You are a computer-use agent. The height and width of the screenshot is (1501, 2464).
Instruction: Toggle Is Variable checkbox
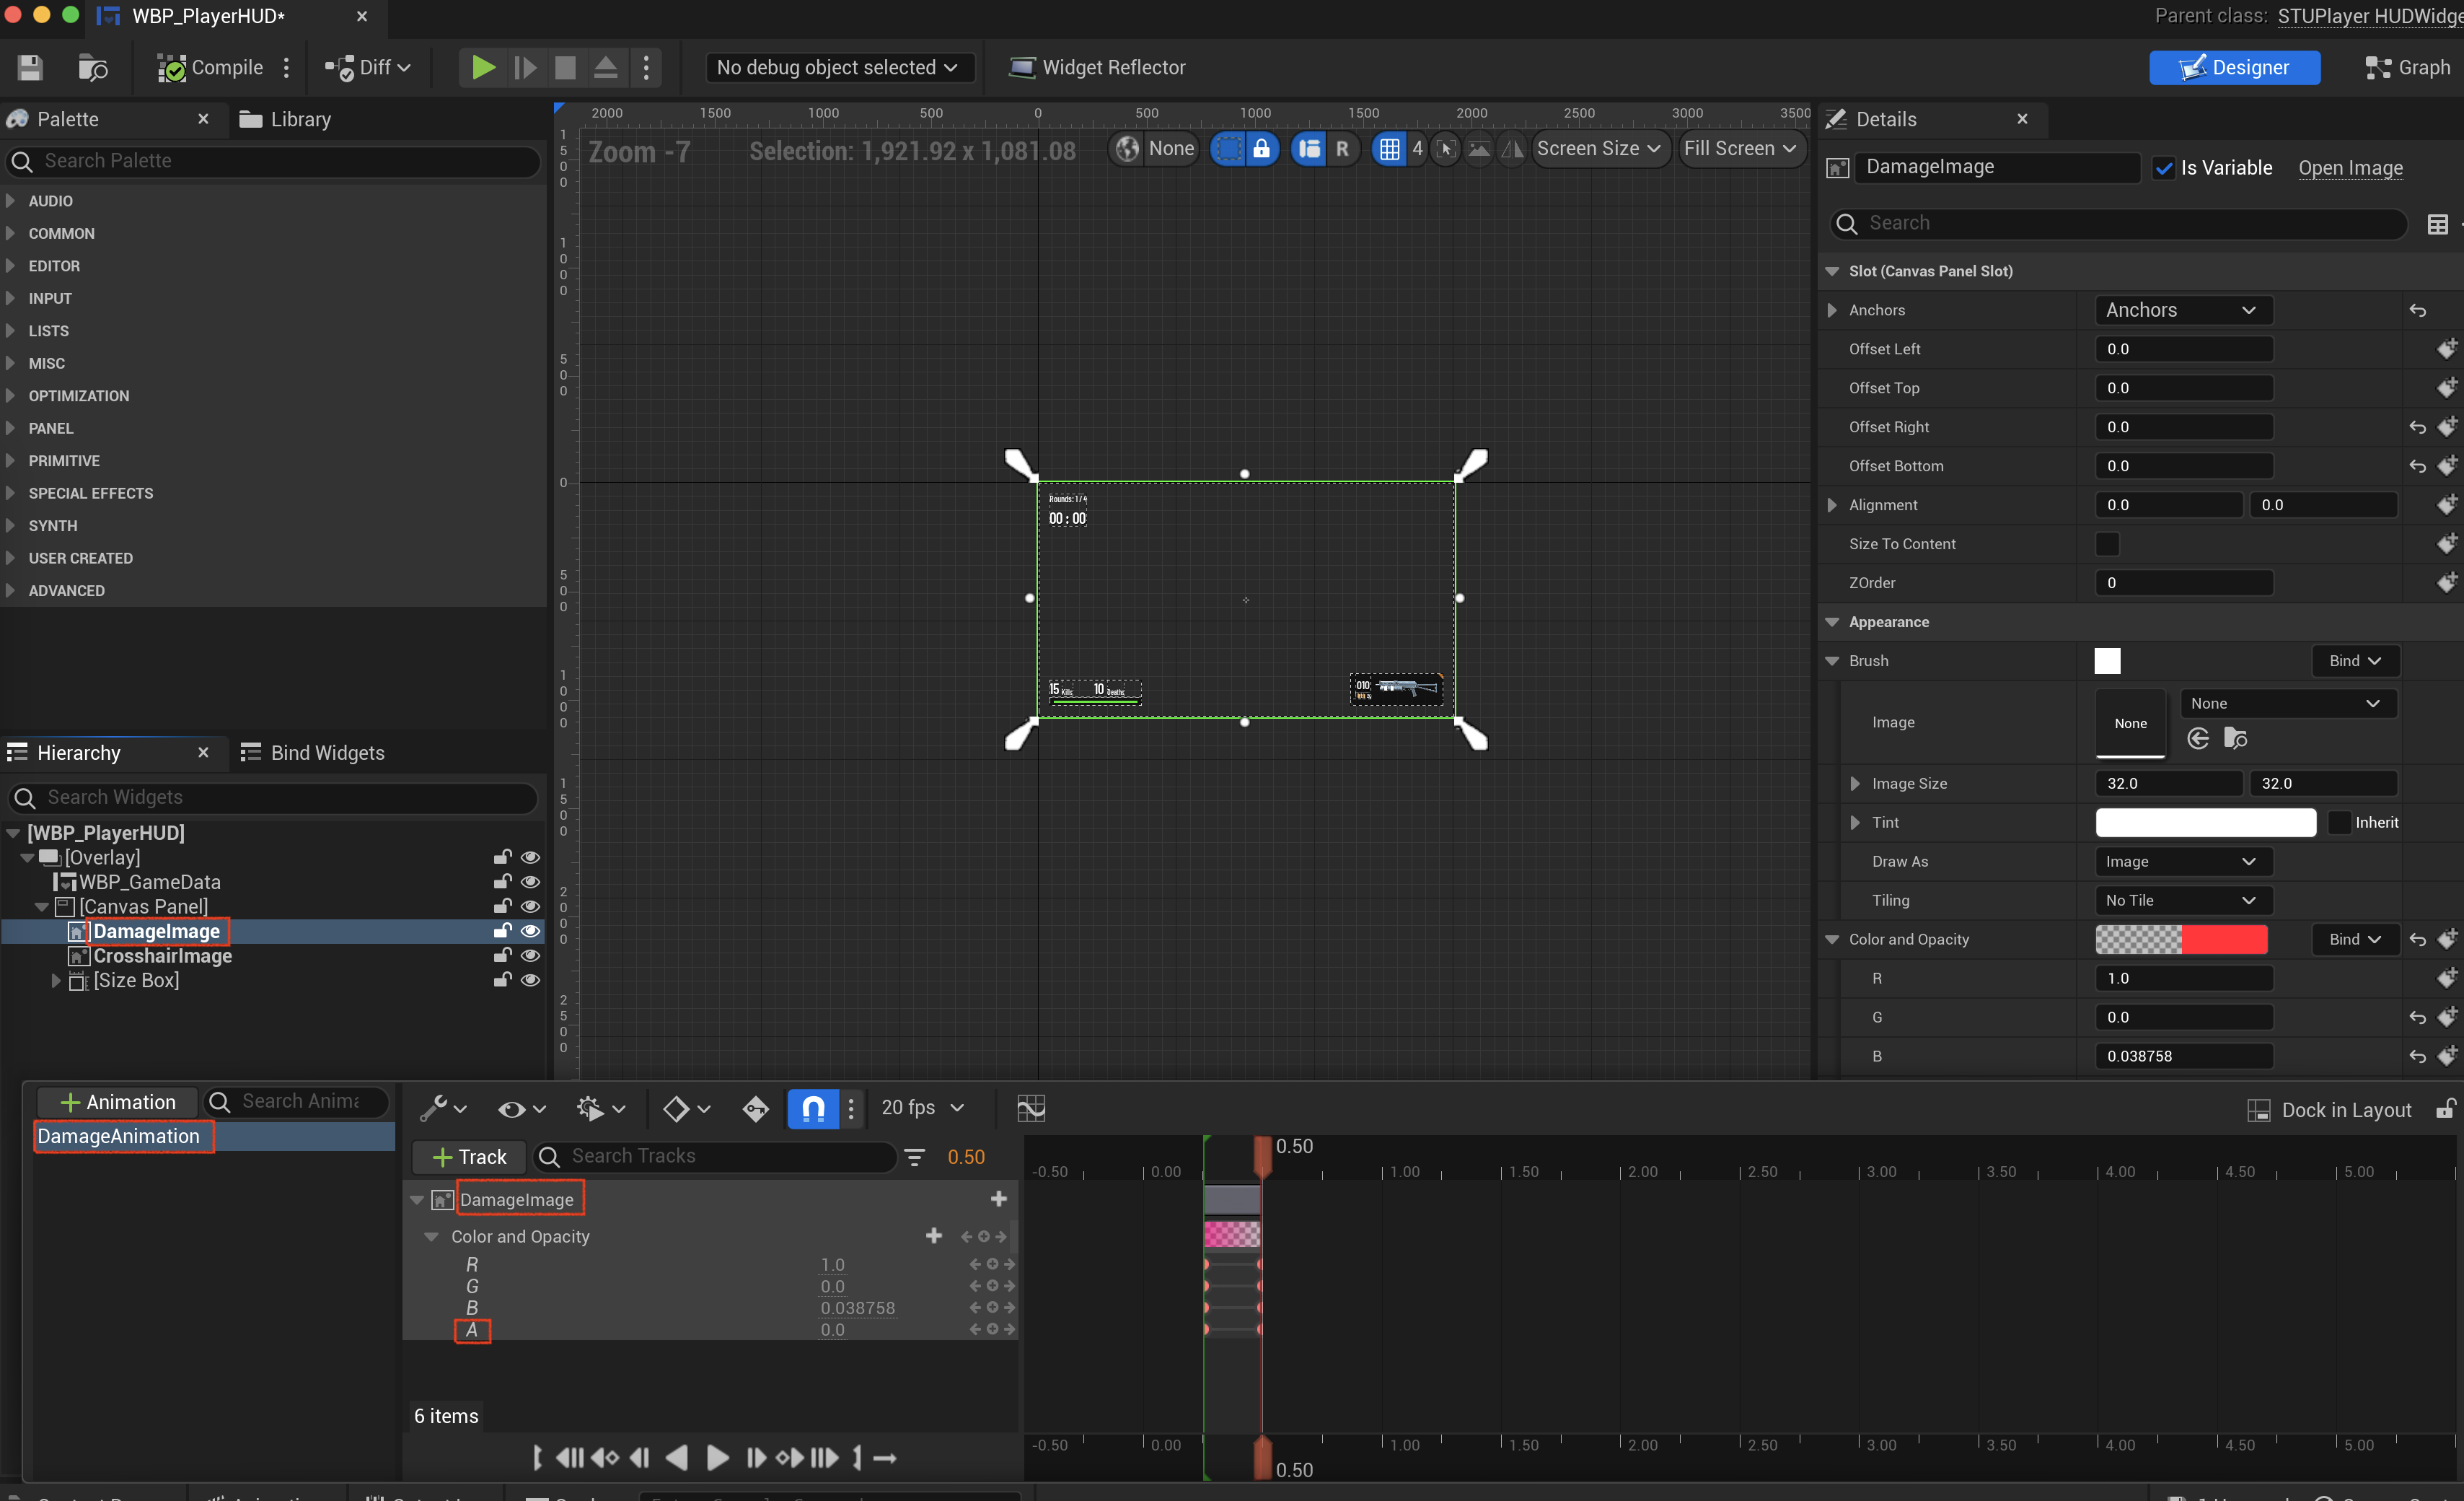[x=2164, y=168]
